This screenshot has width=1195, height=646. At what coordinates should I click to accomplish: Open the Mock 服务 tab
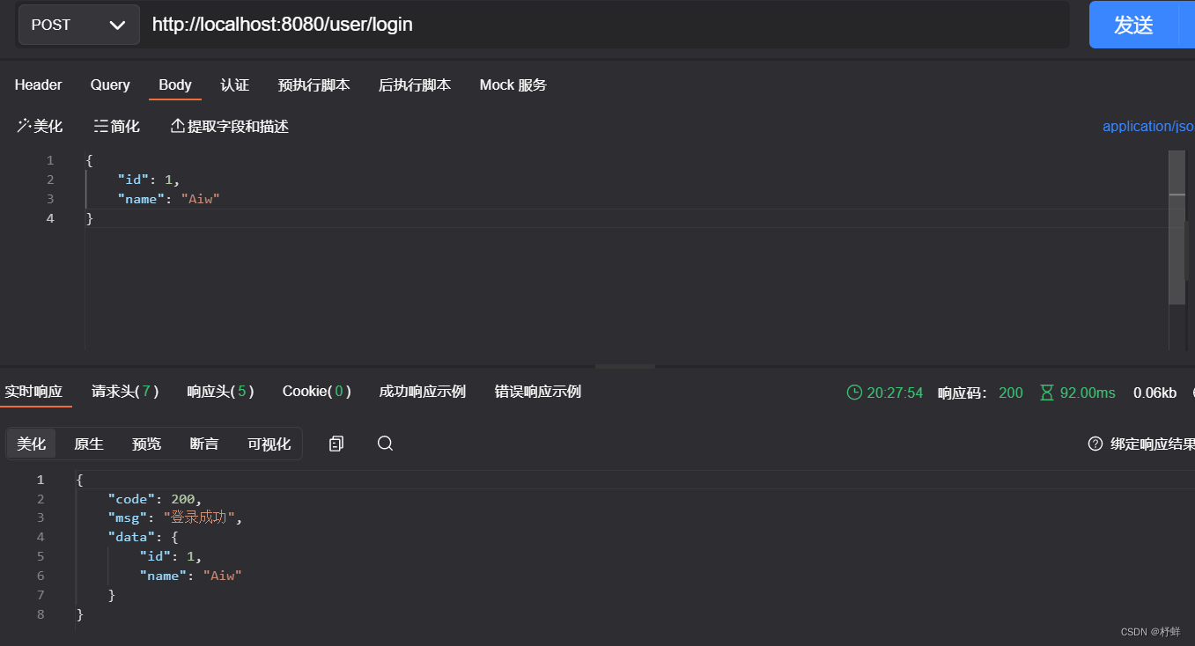pos(513,84)
